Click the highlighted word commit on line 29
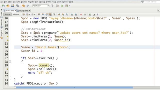The width and height of the screenshot is (160, 90). click(44, 65)
